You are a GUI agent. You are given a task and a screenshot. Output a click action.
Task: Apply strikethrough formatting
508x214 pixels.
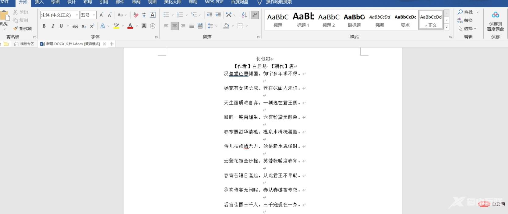(x=75, y=26)
